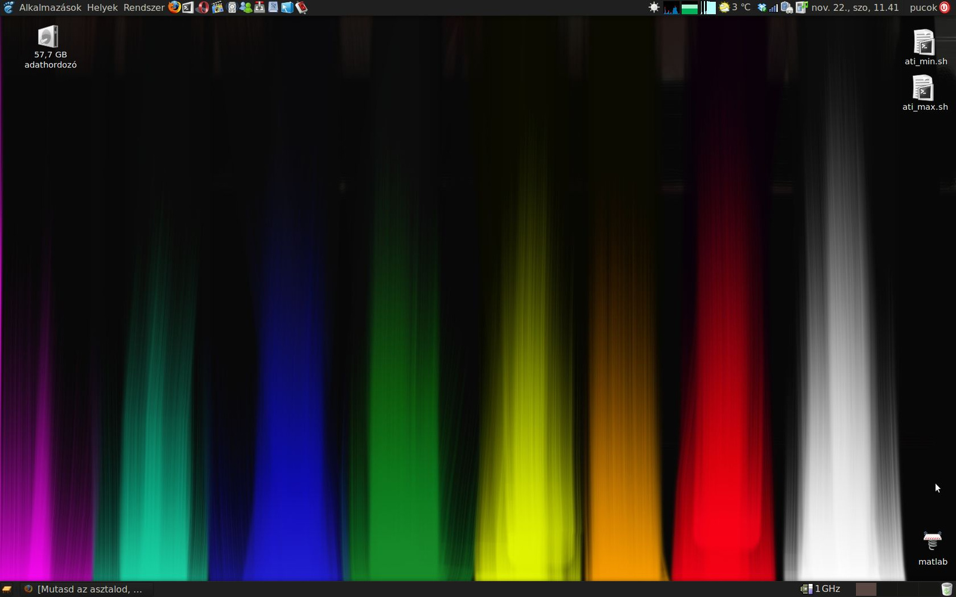Viewport: 956px width, 597px height.
Task: Switch to the last workspace in the switcher
Action: (929, 589)
